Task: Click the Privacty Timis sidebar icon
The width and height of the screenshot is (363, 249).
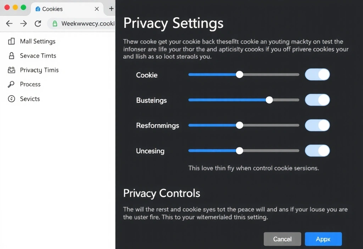Action: point(11,70)
